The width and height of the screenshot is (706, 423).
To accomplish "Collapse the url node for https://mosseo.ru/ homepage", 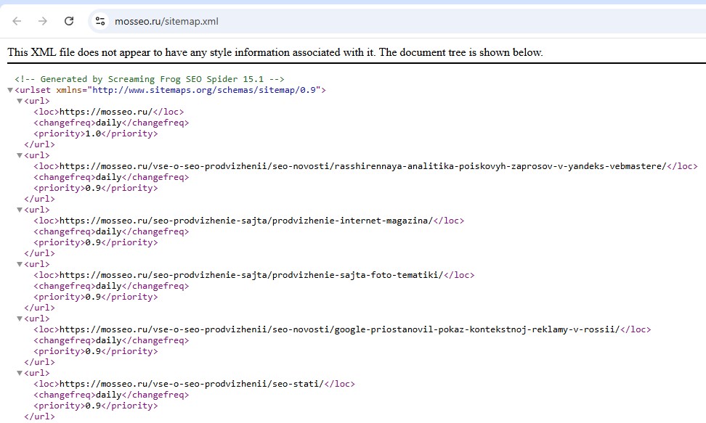I will (x=20, y=102).
